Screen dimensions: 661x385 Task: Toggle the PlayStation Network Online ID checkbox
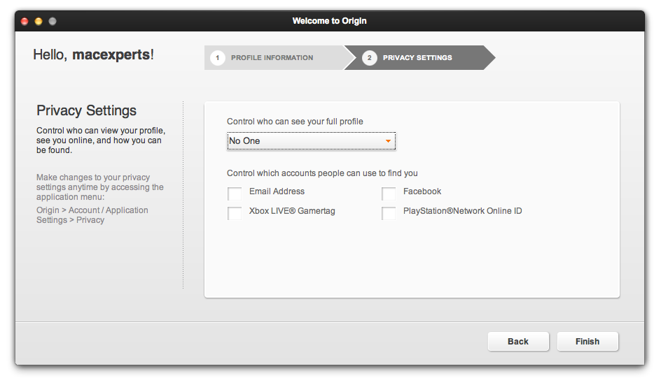[389, 212]
